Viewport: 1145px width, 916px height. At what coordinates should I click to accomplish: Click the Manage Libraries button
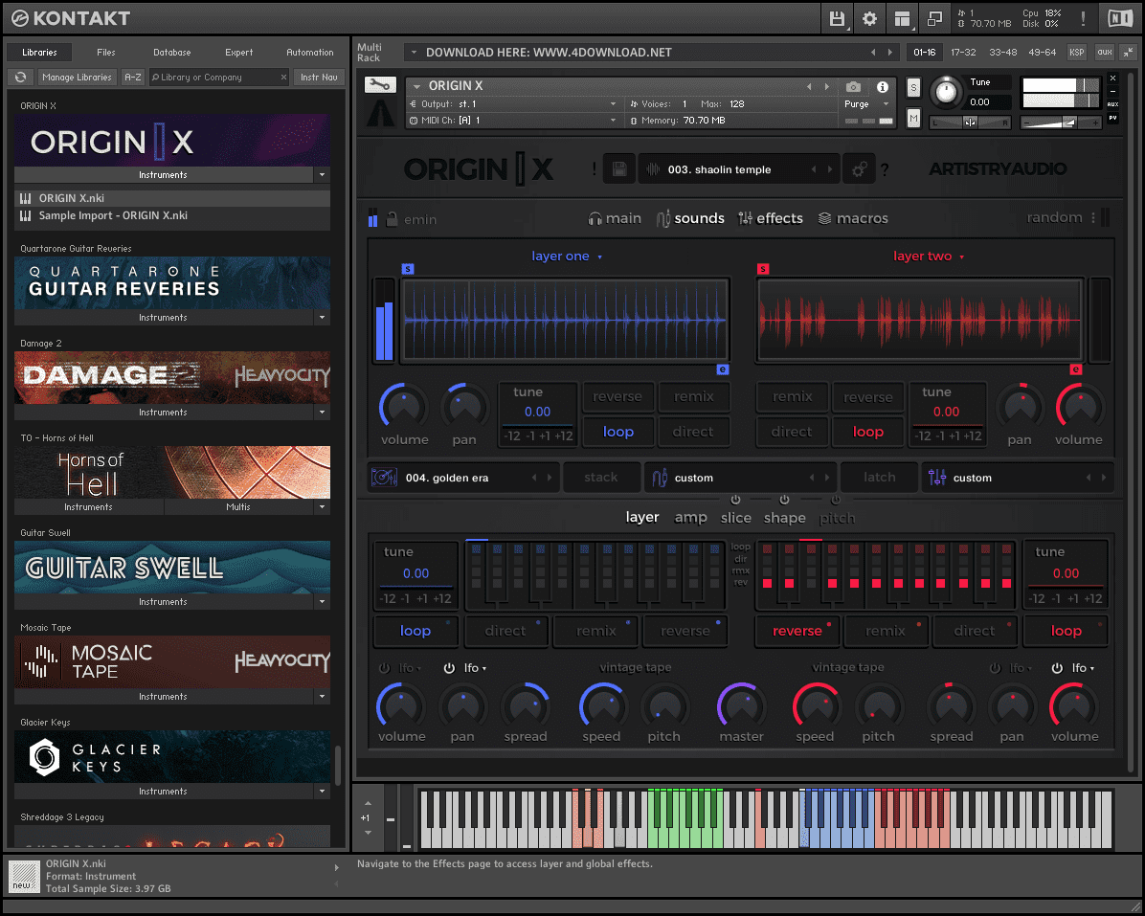pyautogui.click(x=77, y=77)
